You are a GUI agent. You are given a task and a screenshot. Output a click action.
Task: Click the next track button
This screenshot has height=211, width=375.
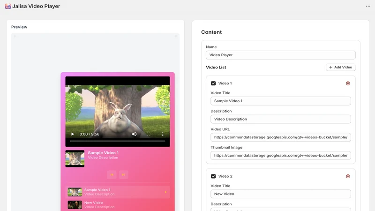(123, 174)
